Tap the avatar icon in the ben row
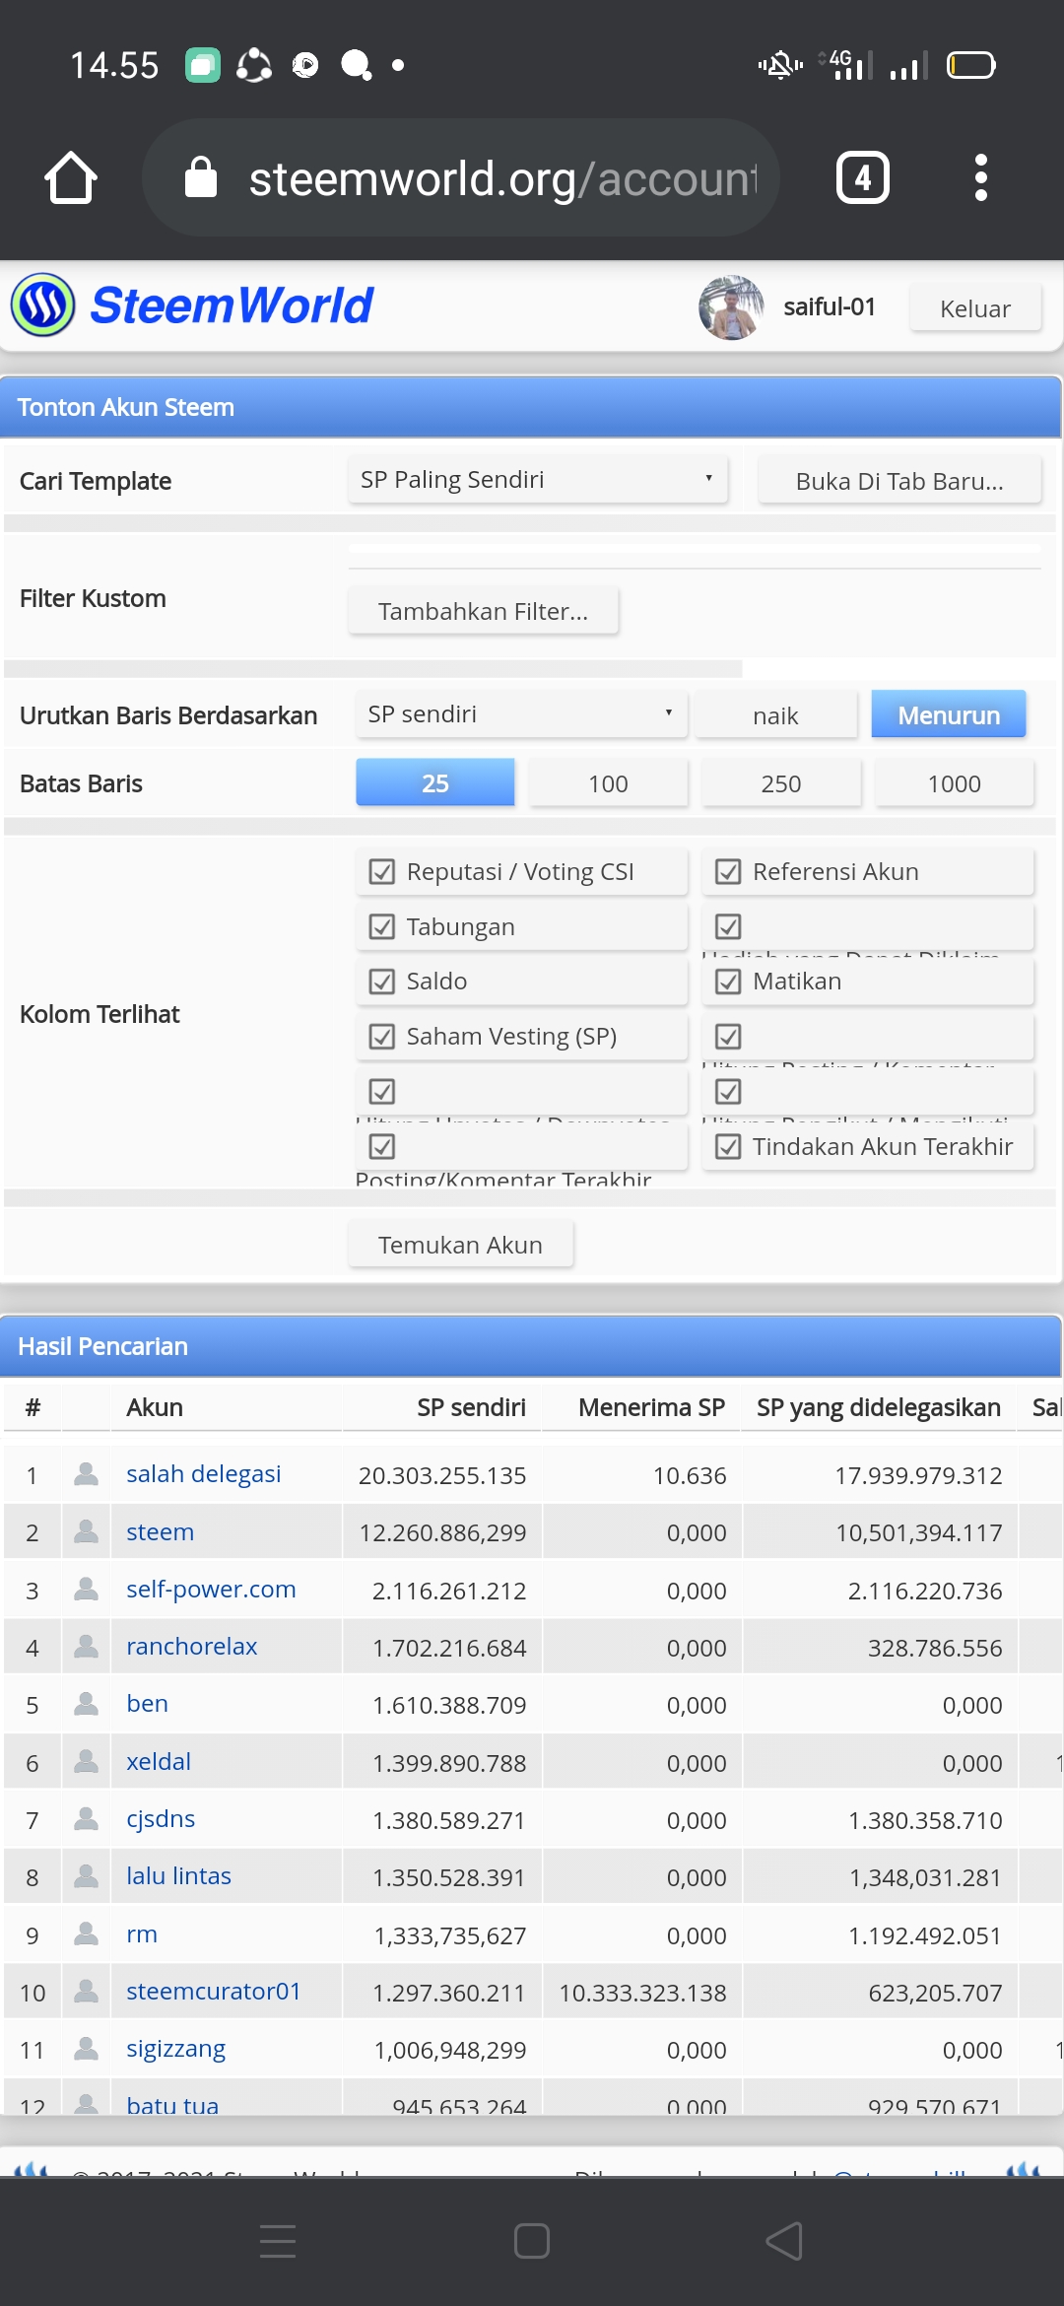 [87, 1704]
